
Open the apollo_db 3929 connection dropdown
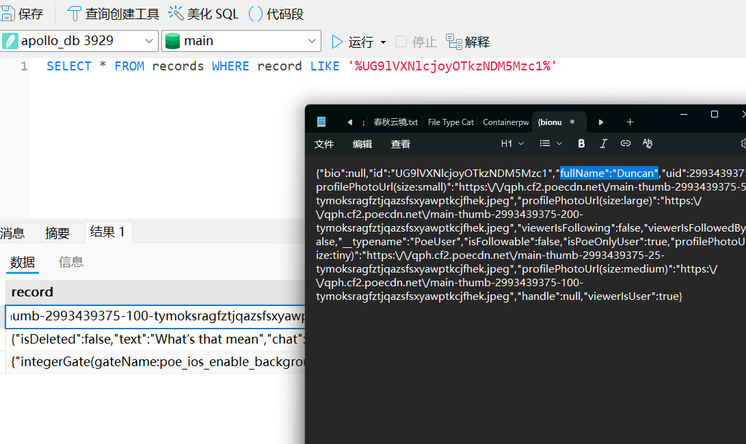[x=79, y=41]
